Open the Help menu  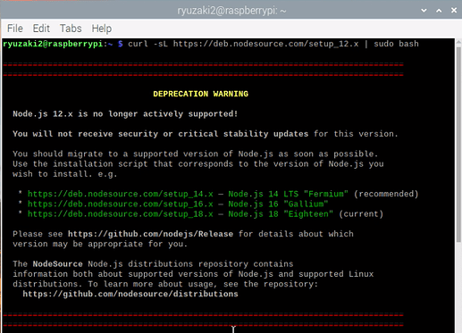[x=102, y=29]
